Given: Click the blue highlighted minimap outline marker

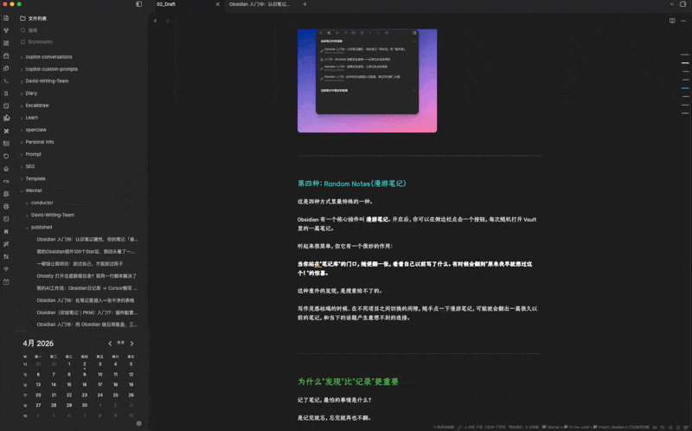Looking at the screenshot, I should pyautogui.click(x=685, y=88).
